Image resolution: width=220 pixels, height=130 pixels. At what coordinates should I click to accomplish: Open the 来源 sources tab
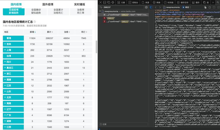point(146,2)
